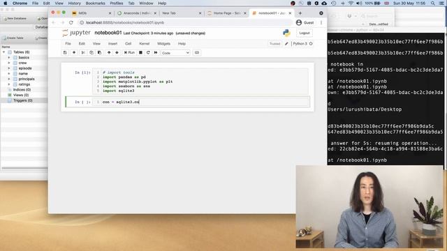Viewport: 447px width, 251px height.
Task: Open the Jupyter Edit menu
Action: (82, 43)
